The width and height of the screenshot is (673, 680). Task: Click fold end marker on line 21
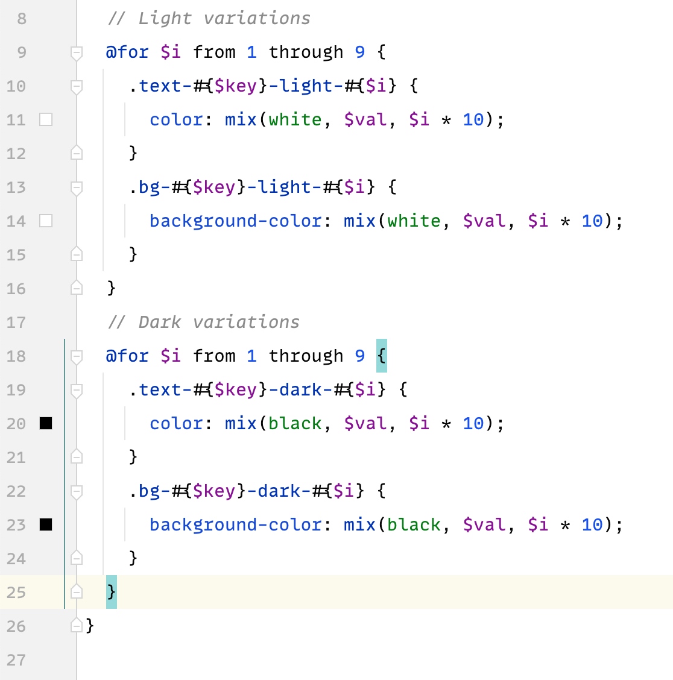pos(77,457)
